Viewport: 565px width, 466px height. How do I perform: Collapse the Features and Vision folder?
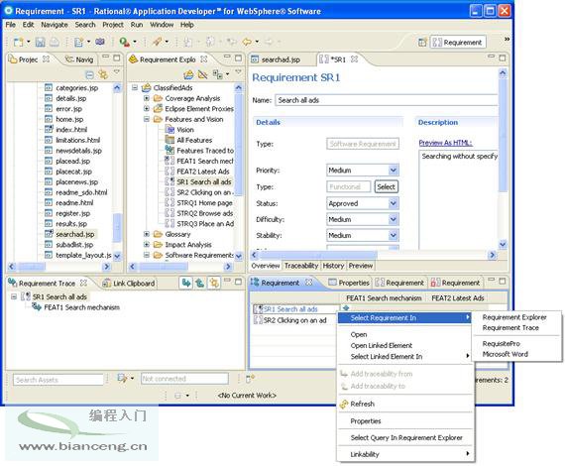[147, 119]
